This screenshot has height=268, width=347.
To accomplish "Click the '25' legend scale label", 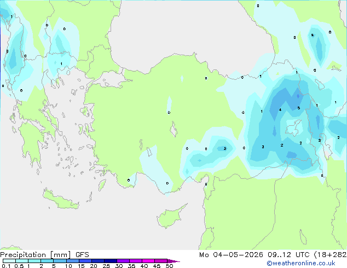I will click(106, 266).
